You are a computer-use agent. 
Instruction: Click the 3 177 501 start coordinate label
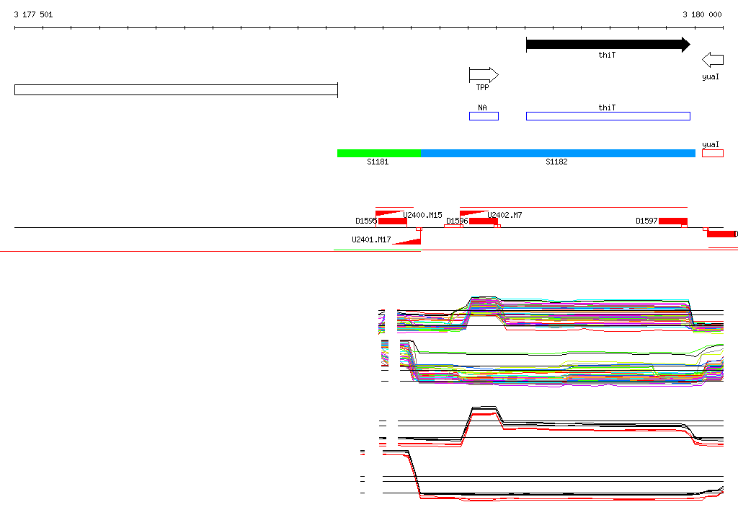tap(33, 14)
